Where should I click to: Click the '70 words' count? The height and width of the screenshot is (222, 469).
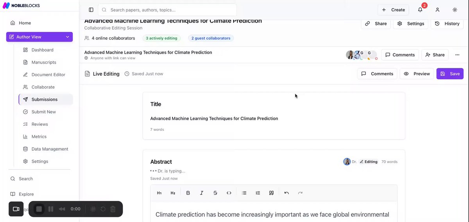[389, 162]
